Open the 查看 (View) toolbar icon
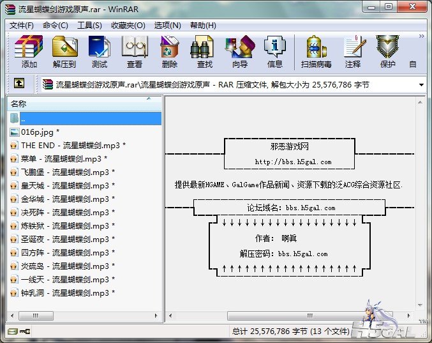This screenshot has height=343, width=432. pyautogui.click(x=135, y=52)
